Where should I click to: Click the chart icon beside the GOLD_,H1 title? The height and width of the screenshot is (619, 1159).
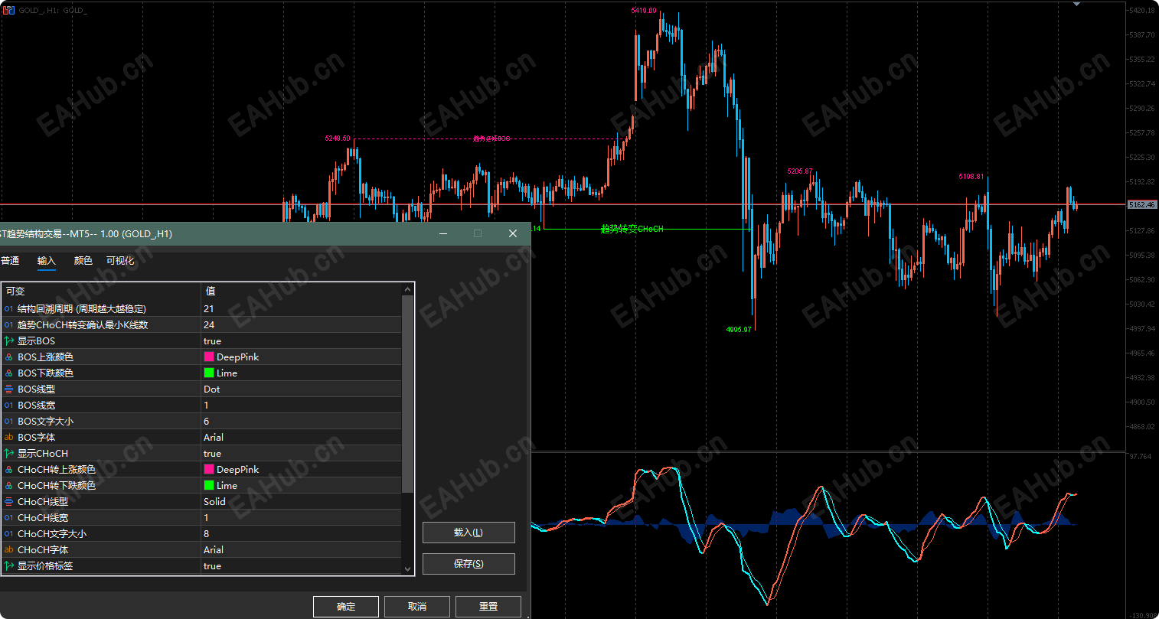pos(9,10)
